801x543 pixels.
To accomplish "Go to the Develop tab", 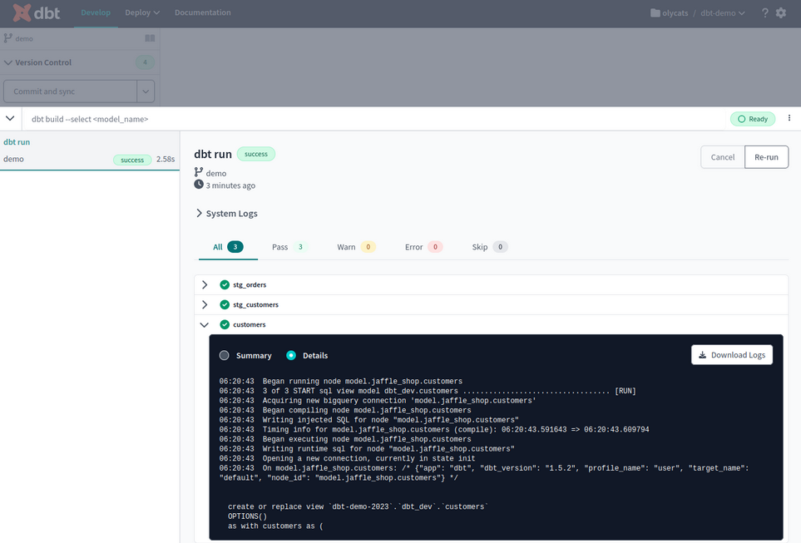I will pos(96,12).
